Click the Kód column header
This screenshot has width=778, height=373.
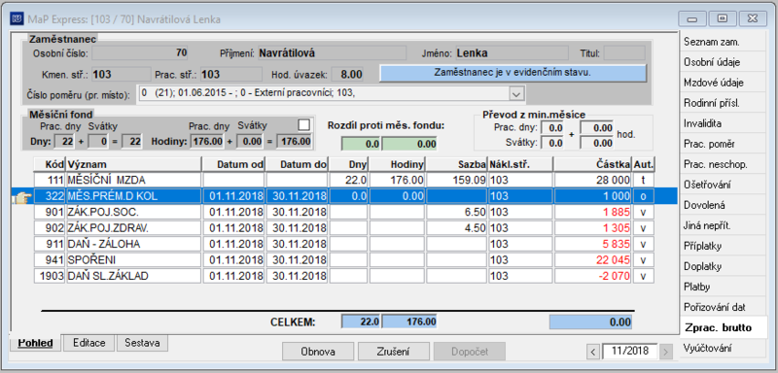coord(50,164)
